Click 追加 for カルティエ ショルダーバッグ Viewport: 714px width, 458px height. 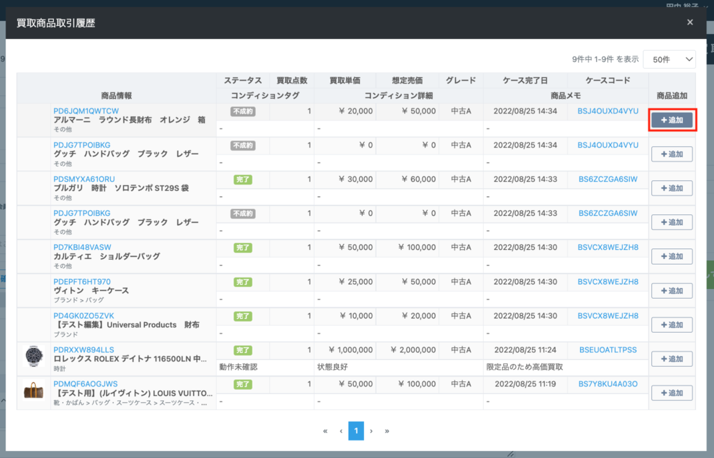(671, 257)
